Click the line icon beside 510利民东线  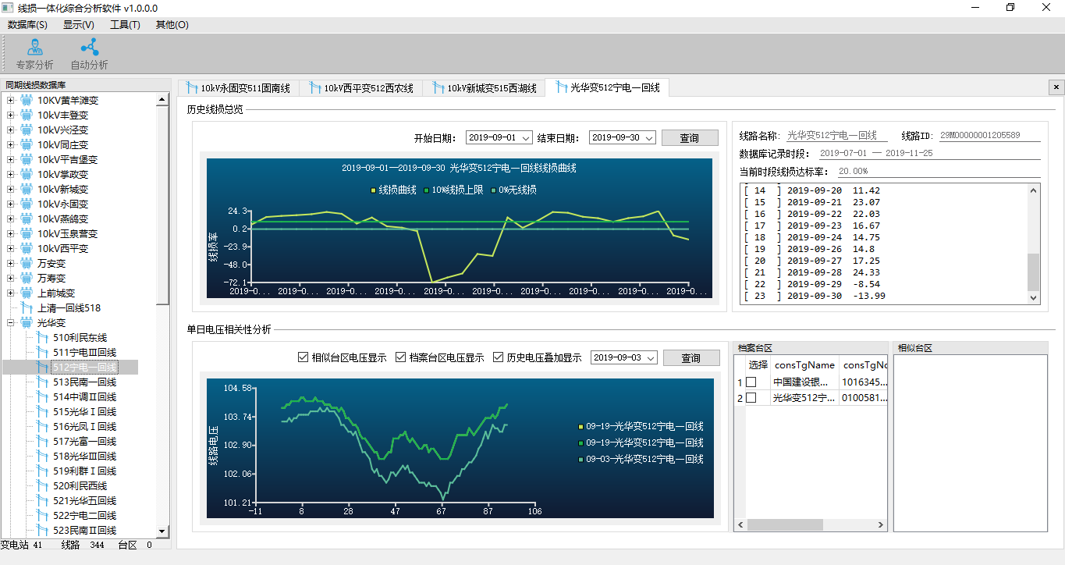(x=42, y=337)
